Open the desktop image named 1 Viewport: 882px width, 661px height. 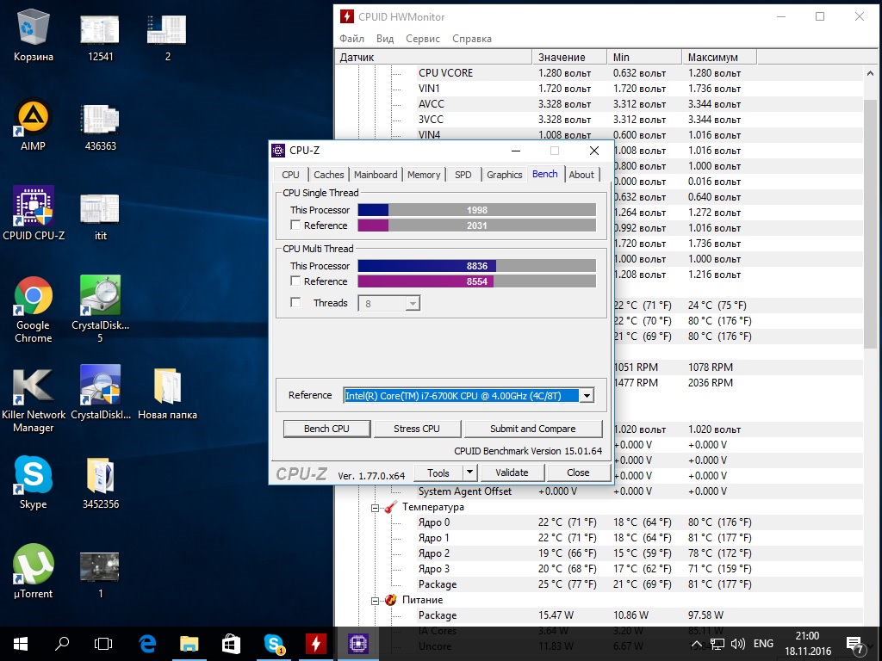(100, 573)
